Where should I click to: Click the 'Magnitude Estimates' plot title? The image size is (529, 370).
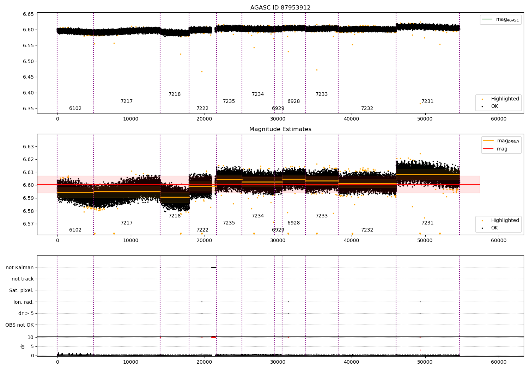280,129
